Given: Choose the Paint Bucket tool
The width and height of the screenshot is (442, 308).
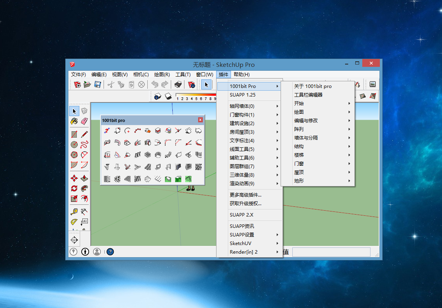Looking at the screenshot, I should click(x=74, y=121).
